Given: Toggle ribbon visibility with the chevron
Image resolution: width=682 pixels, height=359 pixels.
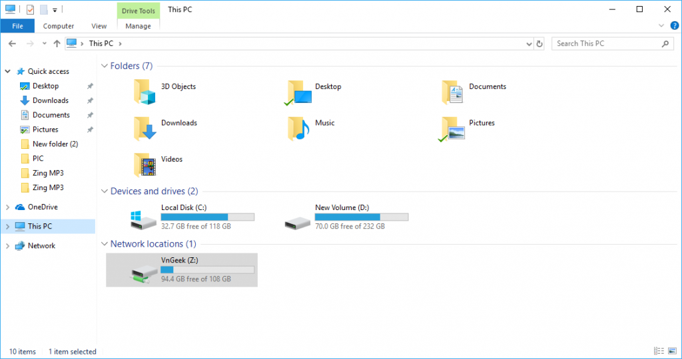Looking at the screenshot, I should (x=661, y=26).
